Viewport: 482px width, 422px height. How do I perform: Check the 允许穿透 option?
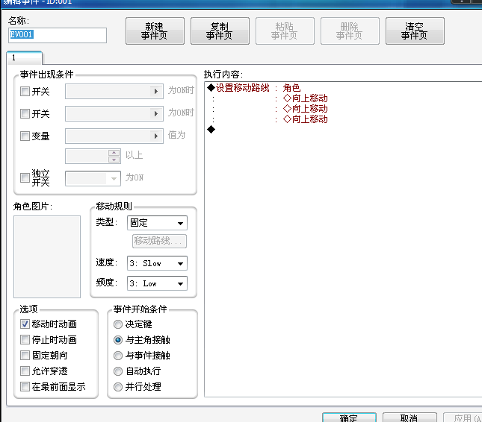[x=25, y=371]
